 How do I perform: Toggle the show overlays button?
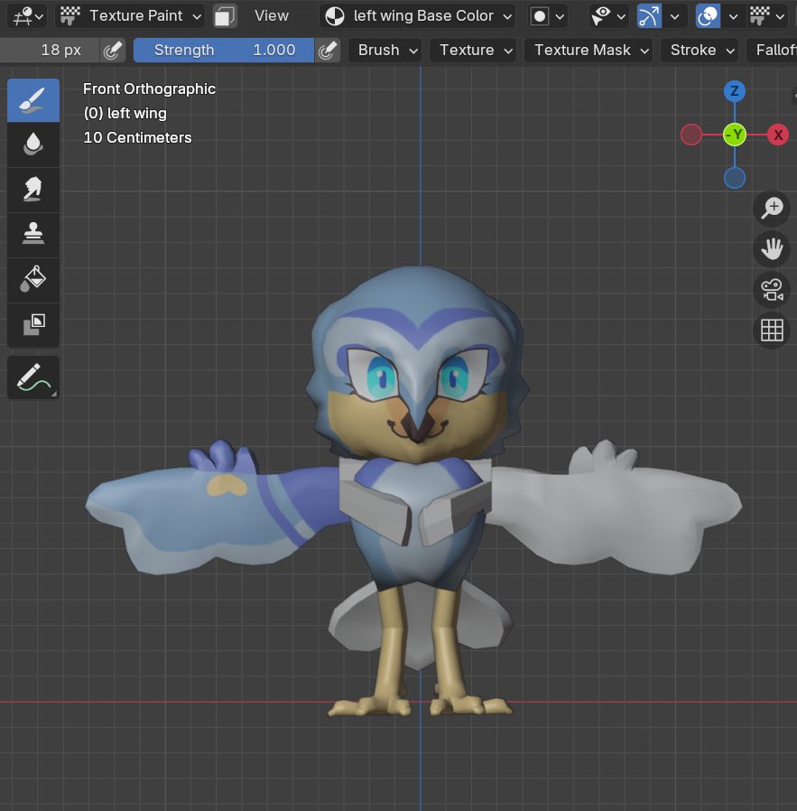tap(709, 16)
